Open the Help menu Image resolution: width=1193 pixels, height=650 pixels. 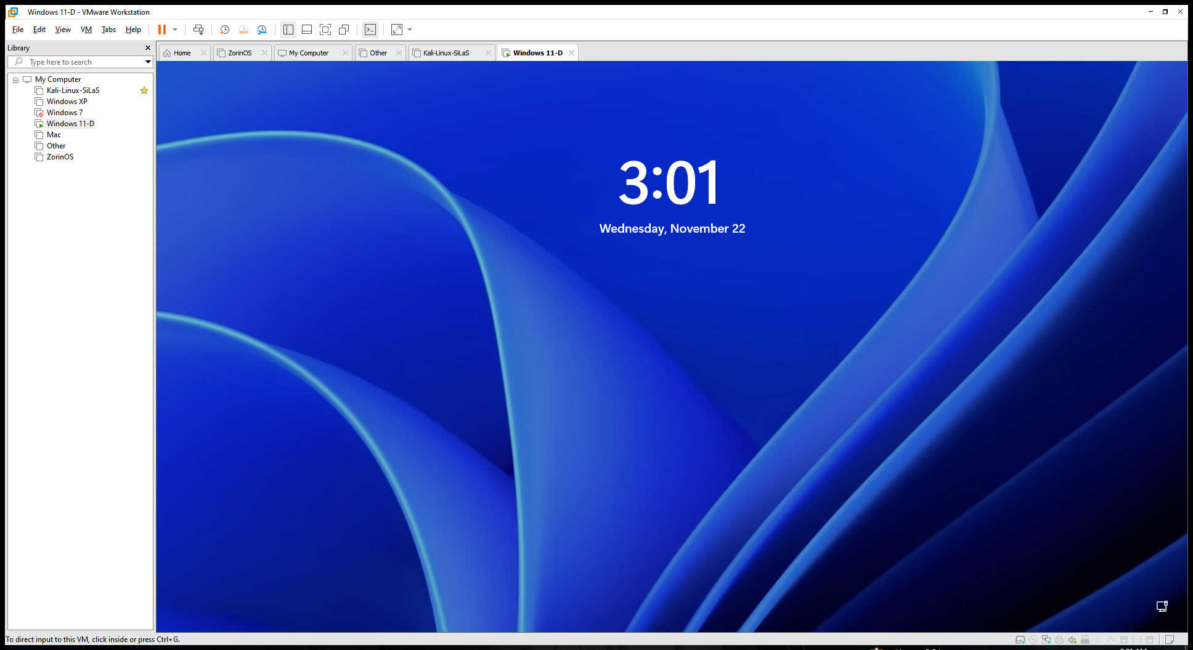133,30
